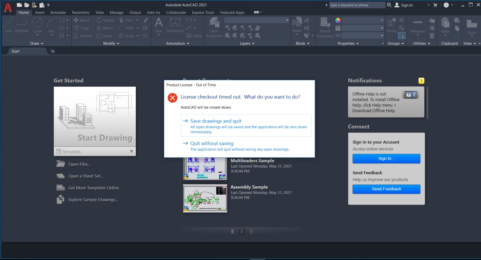
Task: Open the Parametric ribbon tab
Action: point(81,12)
